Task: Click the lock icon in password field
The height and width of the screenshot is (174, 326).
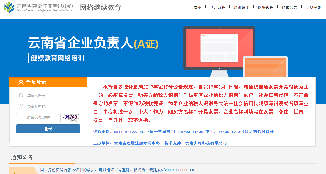Action: pyautogui.click(x=21, y=107)
